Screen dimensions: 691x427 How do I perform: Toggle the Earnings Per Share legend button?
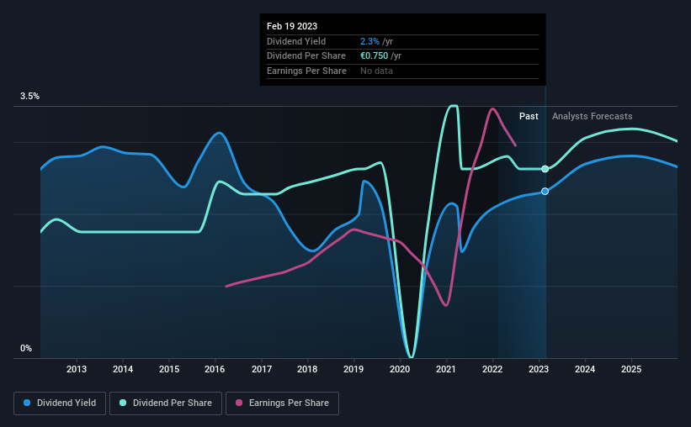[x=282, y=403]
